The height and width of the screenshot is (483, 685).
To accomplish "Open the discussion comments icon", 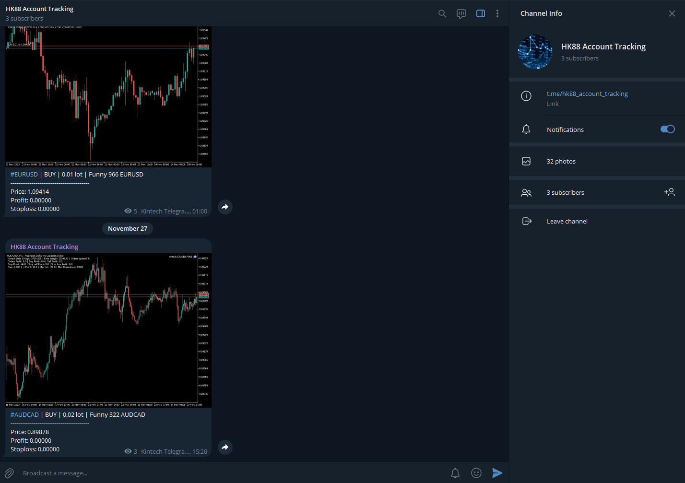I will point(461,13).
